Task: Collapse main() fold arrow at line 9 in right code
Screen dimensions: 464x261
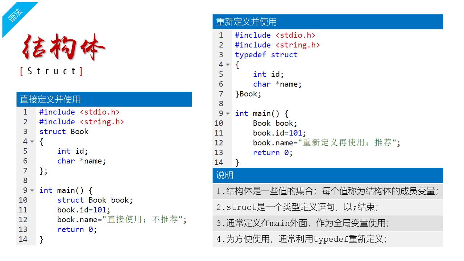Action: pos(228,114)
